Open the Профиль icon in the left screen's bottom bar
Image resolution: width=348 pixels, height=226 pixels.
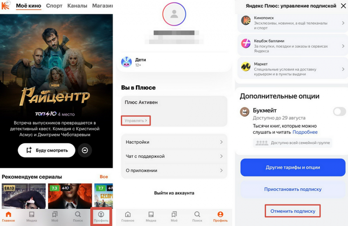click(x=101, y=214)
